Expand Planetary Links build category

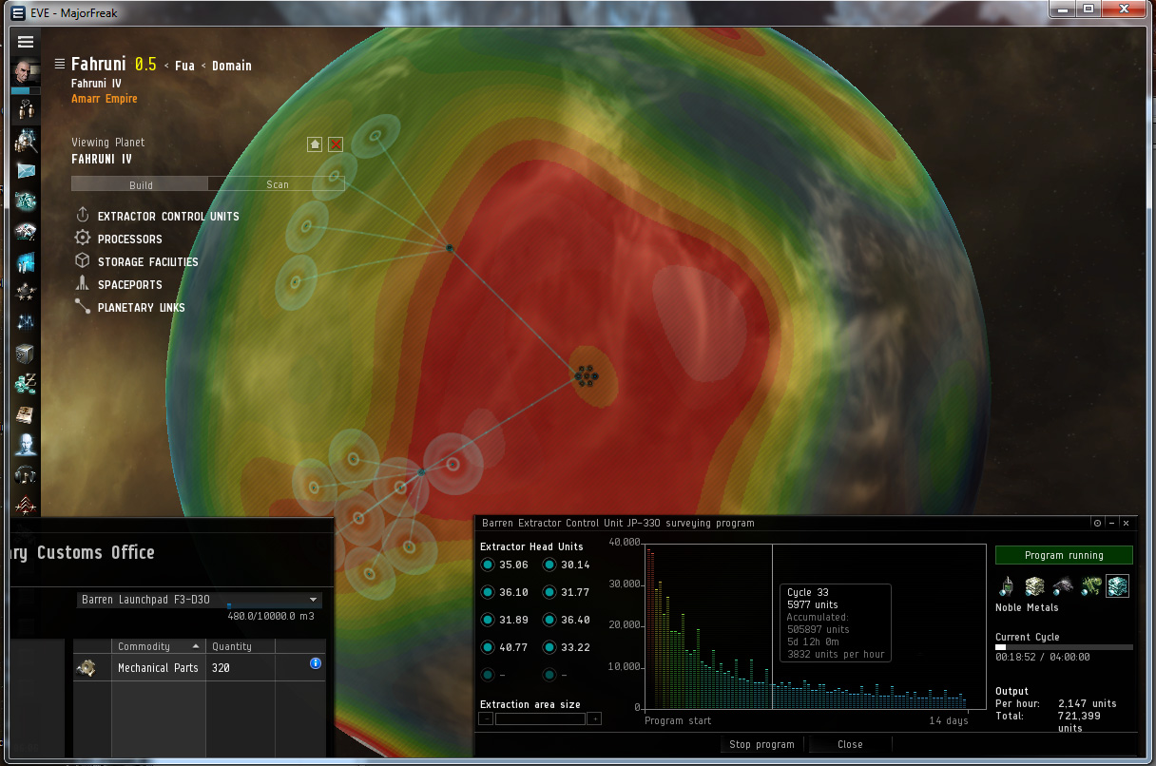(x=130, y=307)
